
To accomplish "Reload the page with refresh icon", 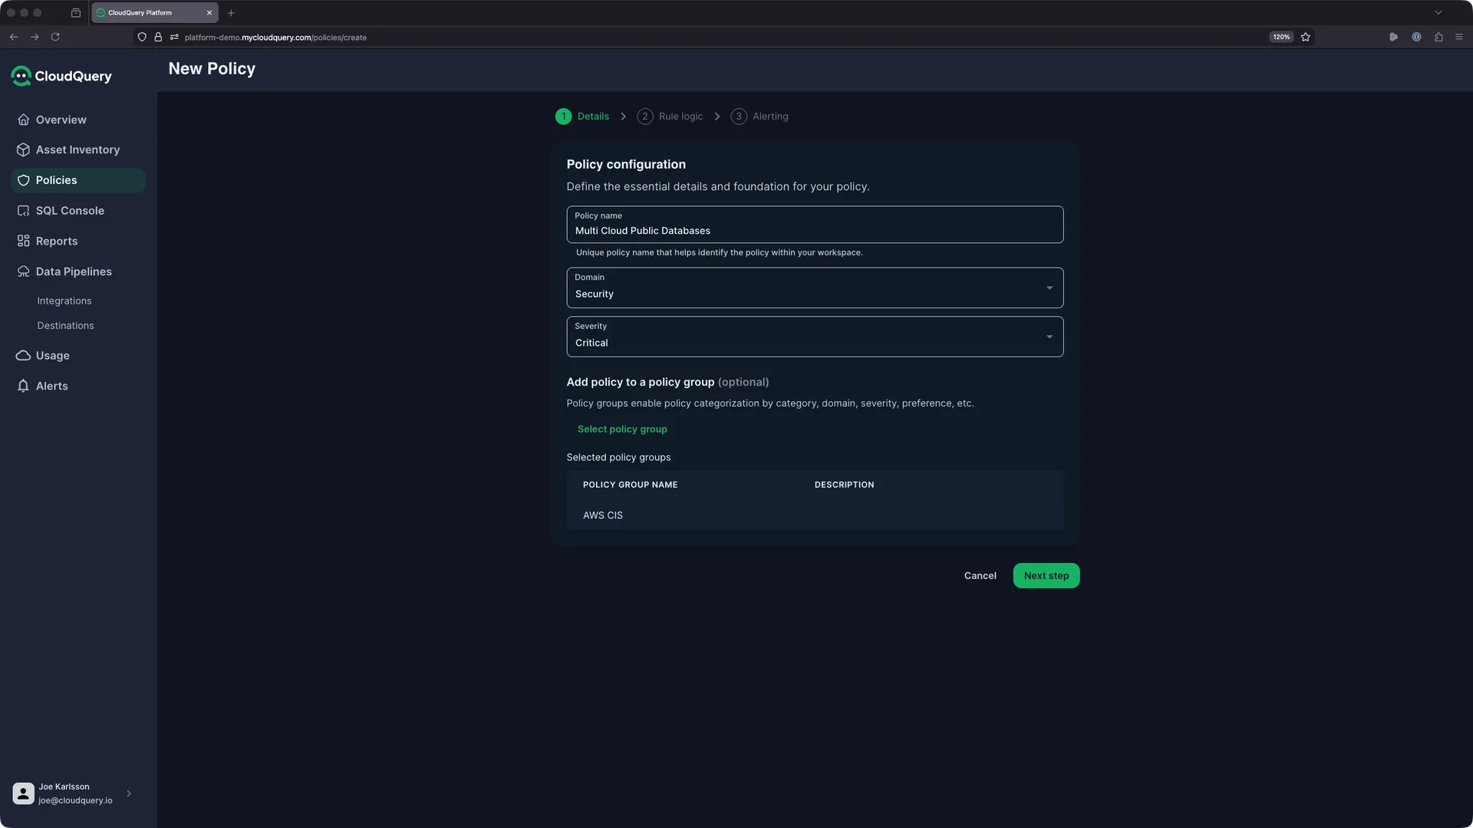I will (55, 37).
